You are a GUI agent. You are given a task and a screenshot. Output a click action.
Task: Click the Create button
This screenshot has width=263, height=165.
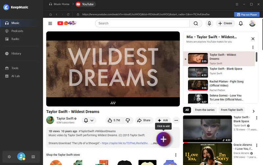[x=225, y=23]
